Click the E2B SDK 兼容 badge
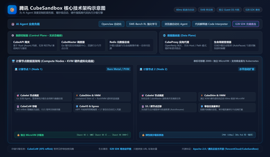Viewport: 270px width, 157px height. tap(252, 10)
